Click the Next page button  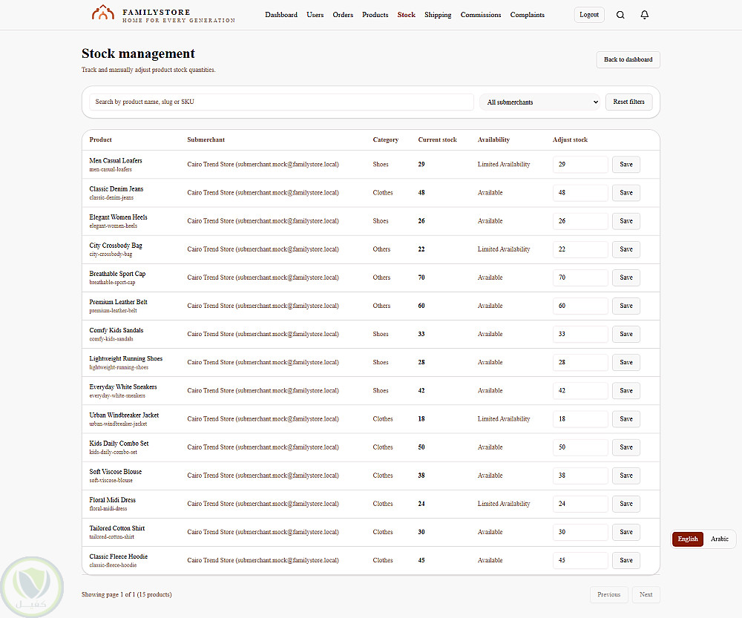point(646,595)
